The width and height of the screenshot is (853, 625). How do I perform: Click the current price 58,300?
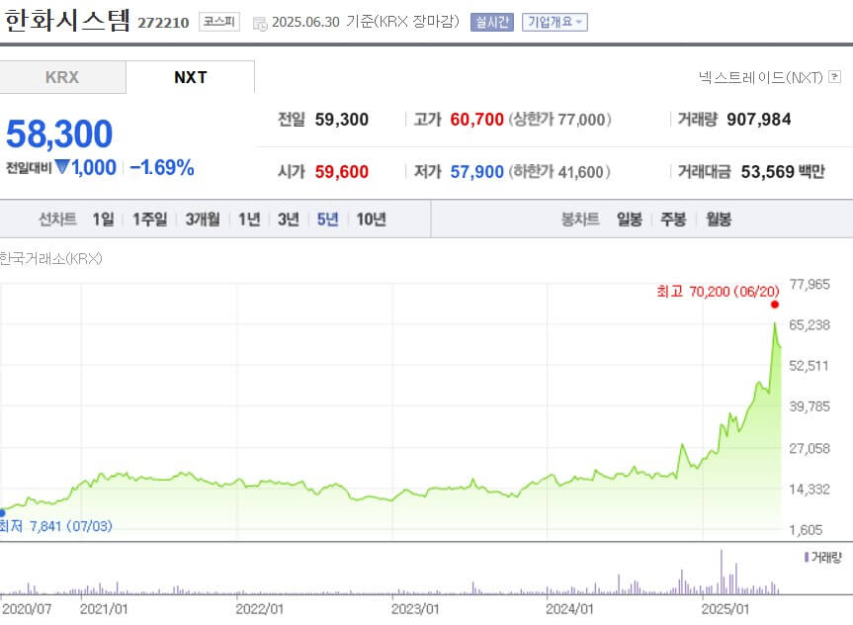coord(58,134)
